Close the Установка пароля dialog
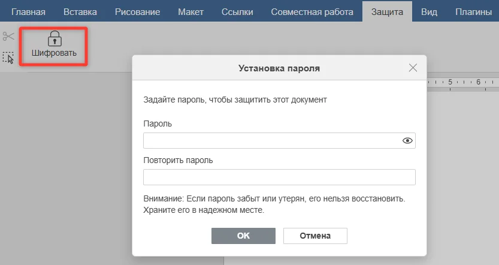499x265 pixels. (413, 68)
